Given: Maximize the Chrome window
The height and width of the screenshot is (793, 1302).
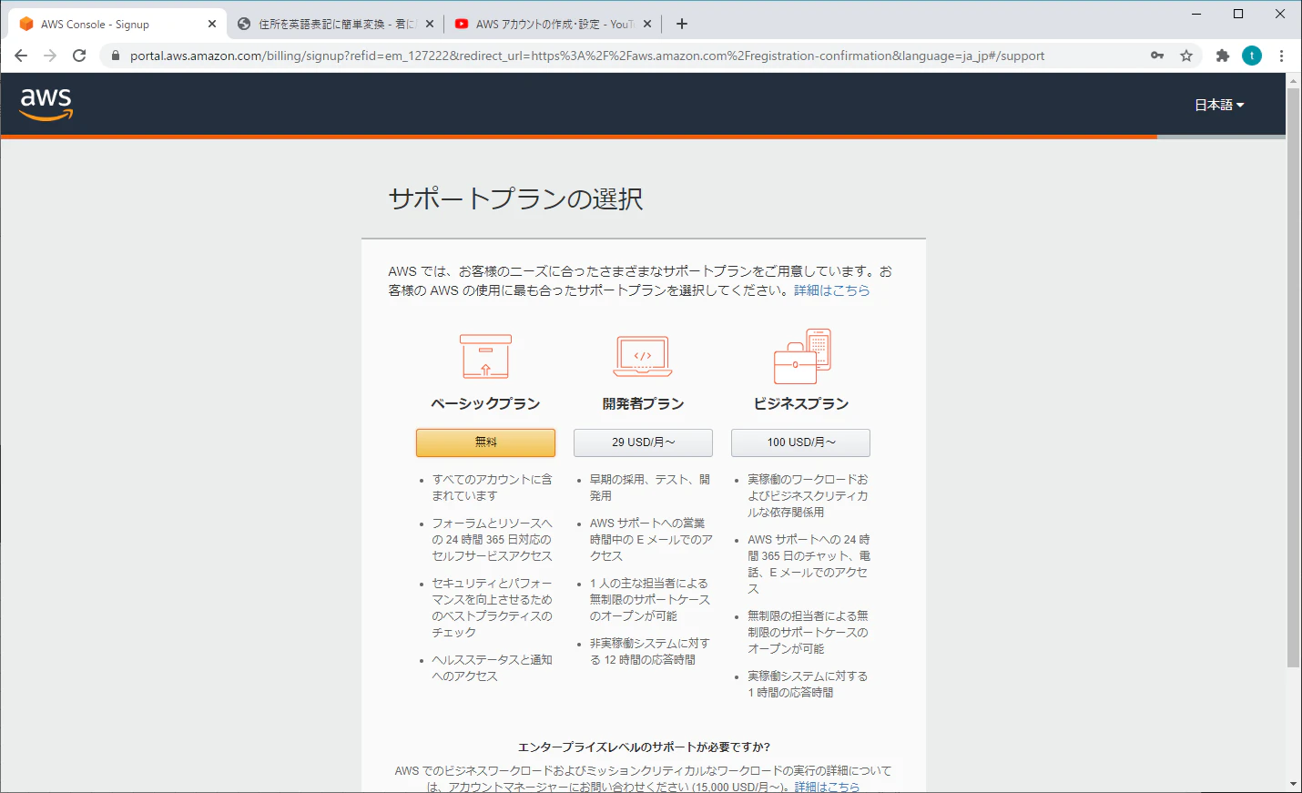Looking at the screenshot, I should (1238, 14).
